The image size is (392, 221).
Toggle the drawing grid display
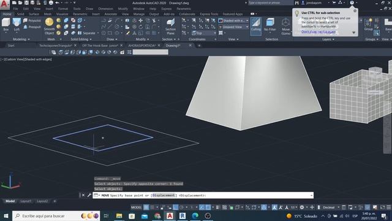[x=146, y=207]
